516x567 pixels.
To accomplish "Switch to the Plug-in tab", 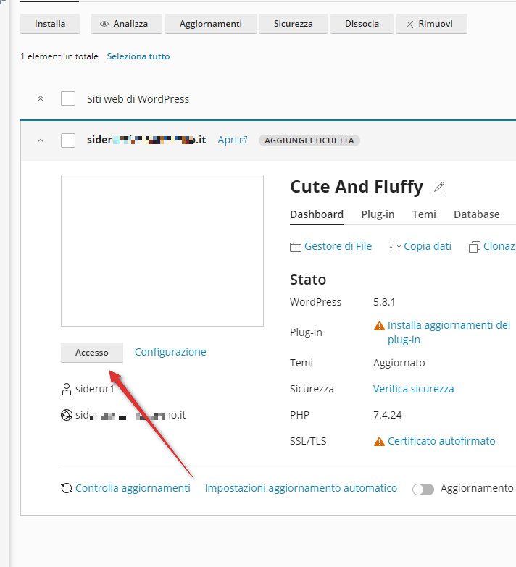I will (x=378, y=214).
